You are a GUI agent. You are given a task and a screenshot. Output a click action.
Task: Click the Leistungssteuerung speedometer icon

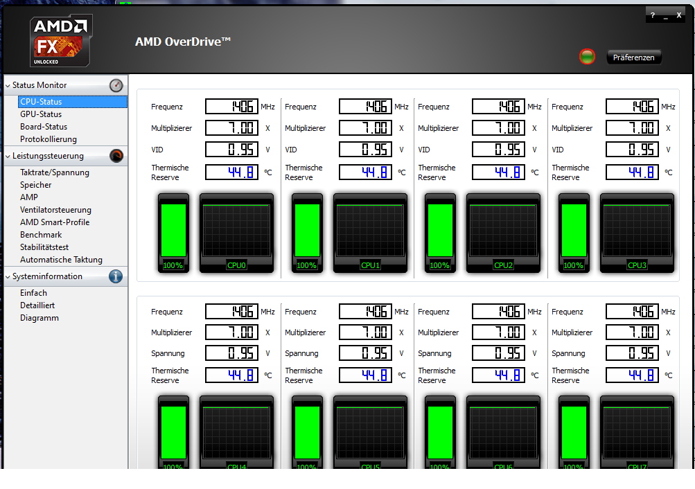(x=116, y=156)
